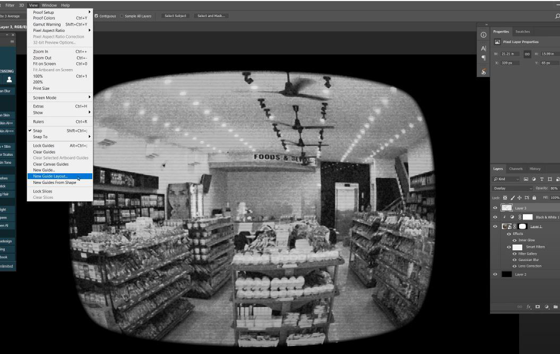The width and height of the screenshot is (560, 354).
Task: Hide Layer 3 visibility eye
Action: (x=495, y=208)
